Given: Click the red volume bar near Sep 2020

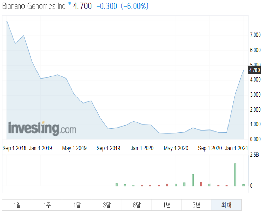Looking at the screenshot, I should pyautogui.click(x=201, y=184).
